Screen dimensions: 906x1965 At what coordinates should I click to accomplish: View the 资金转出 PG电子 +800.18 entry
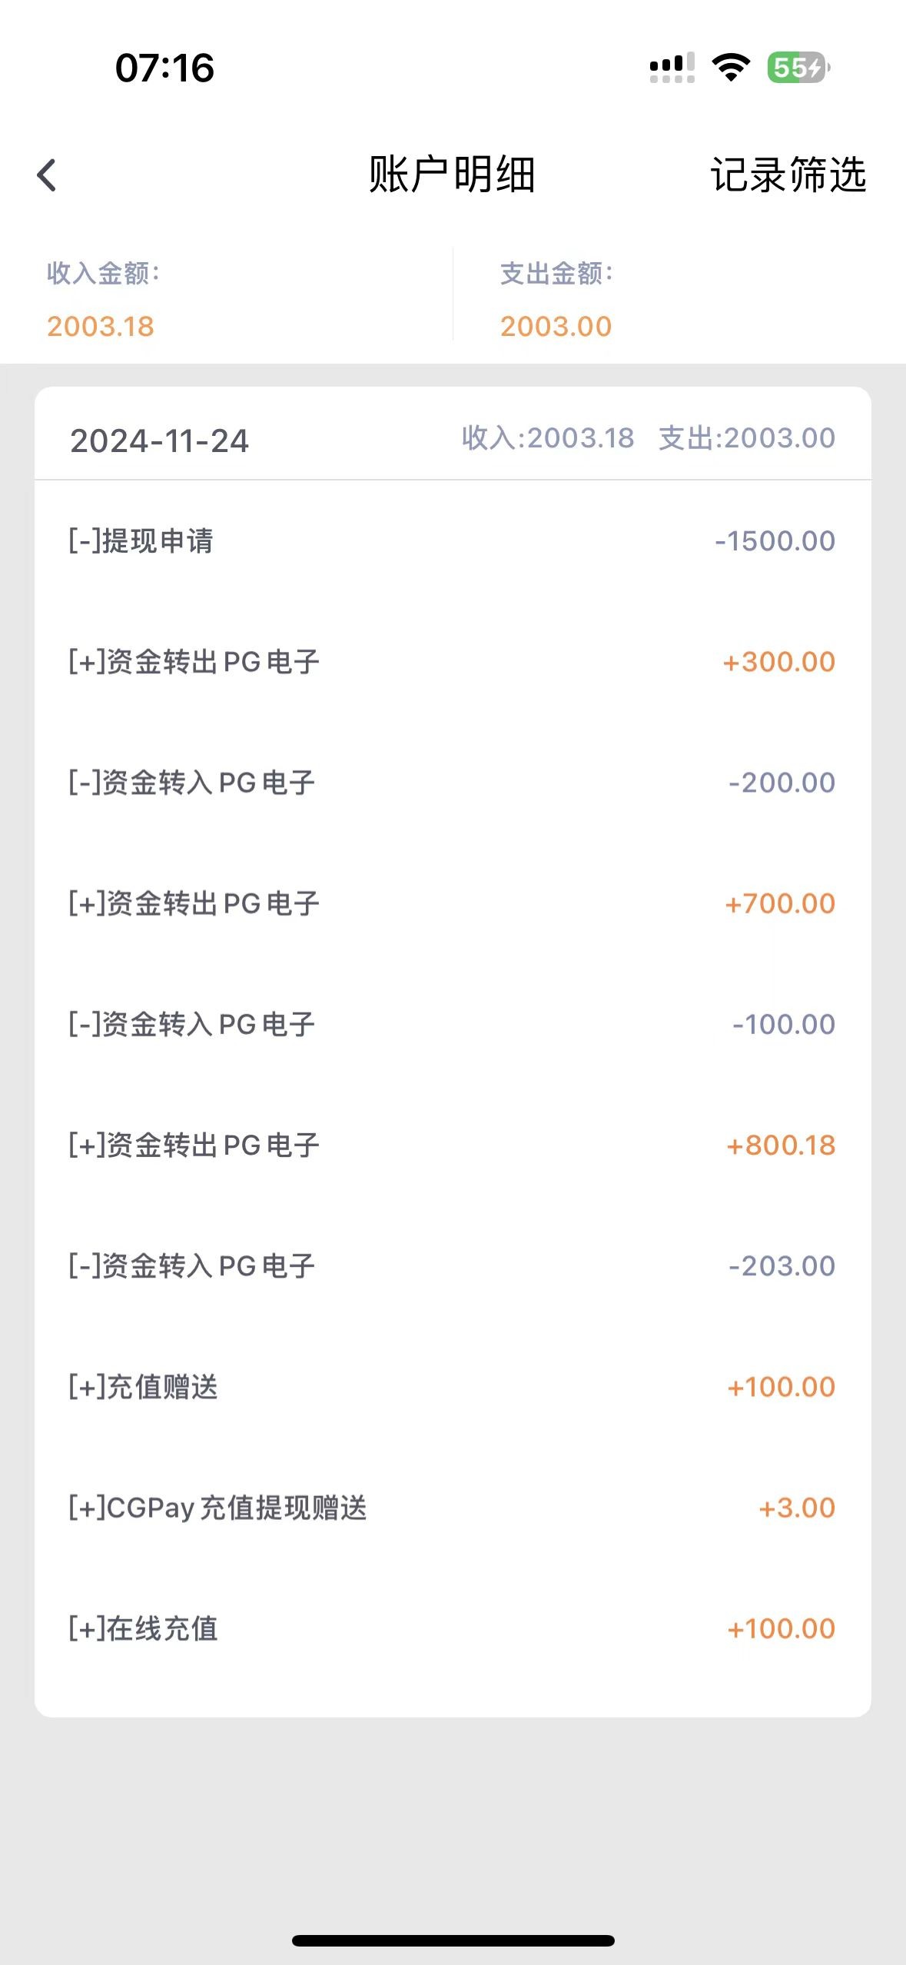pos(452,1145)
